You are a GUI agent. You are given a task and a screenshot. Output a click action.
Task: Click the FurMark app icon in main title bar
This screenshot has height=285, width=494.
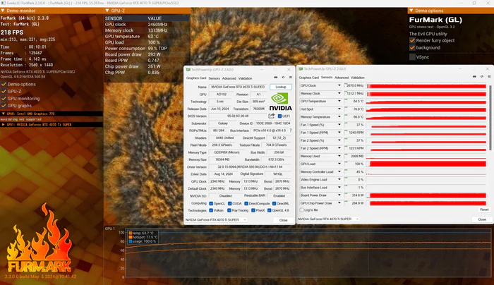coord(4,3)
